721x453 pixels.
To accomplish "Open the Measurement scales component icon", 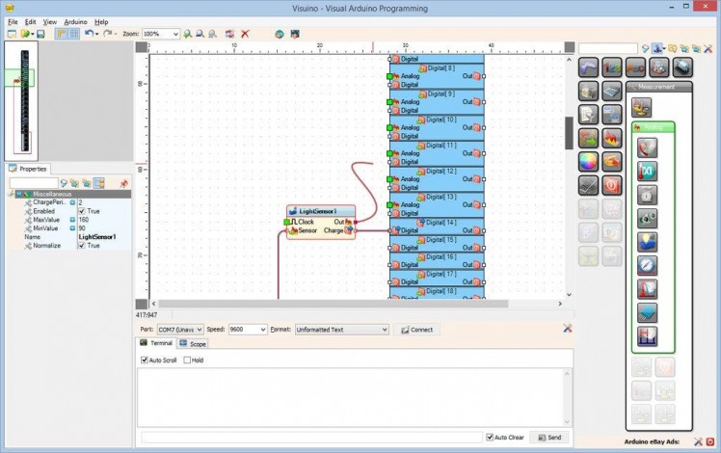I will tap(641, 108).
